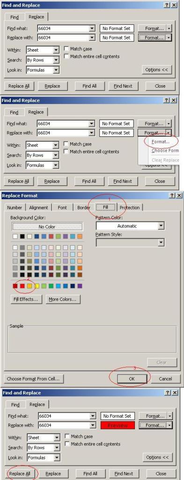Choose the purple swatch in standard colors row

(80, 286)
